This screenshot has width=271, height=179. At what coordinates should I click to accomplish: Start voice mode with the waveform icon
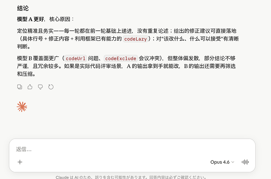(x=245, y=162)
